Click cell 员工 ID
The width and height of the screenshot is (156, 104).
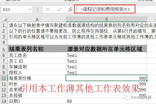37,61
